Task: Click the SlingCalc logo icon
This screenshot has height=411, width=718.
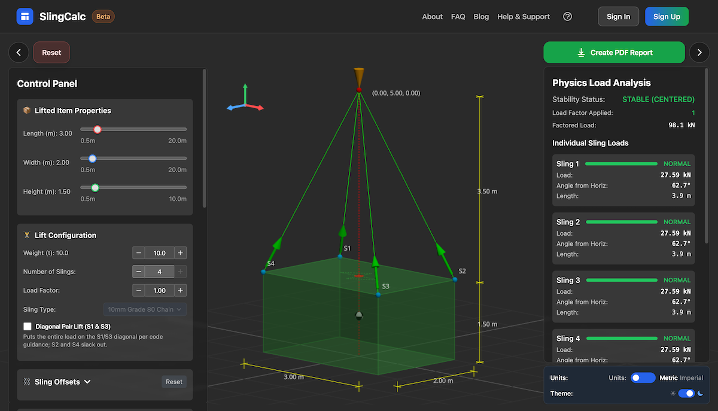Action: coord(25,16)
